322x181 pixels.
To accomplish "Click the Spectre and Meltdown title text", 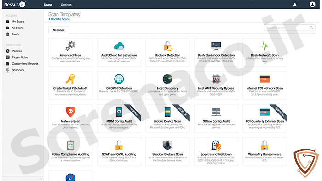I will [x=216, y=154].
